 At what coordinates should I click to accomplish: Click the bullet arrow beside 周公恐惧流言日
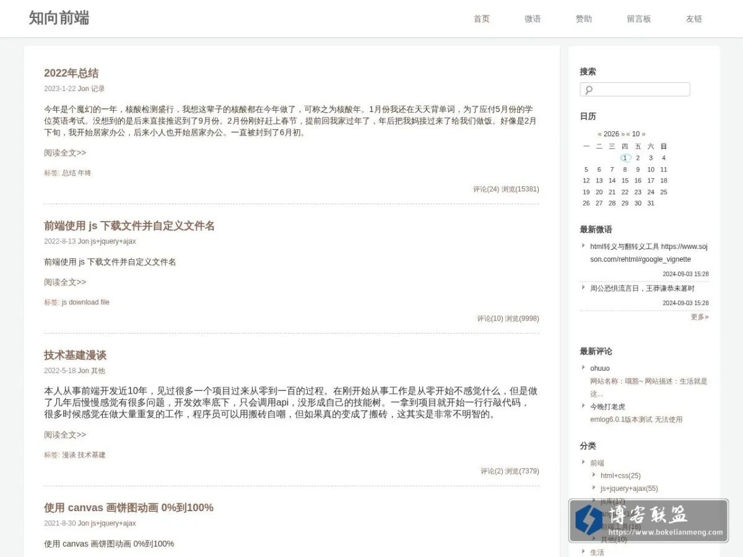coord(583,287)
